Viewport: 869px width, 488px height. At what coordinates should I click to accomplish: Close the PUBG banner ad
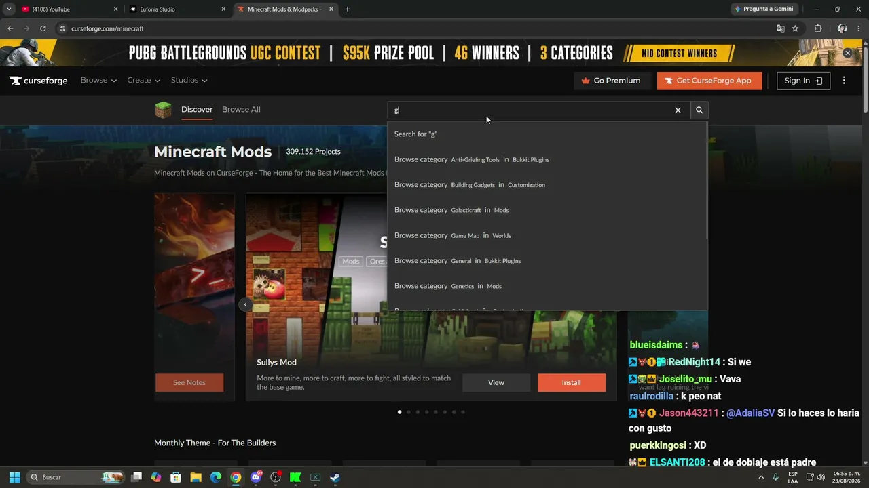(x=847, y=53)
